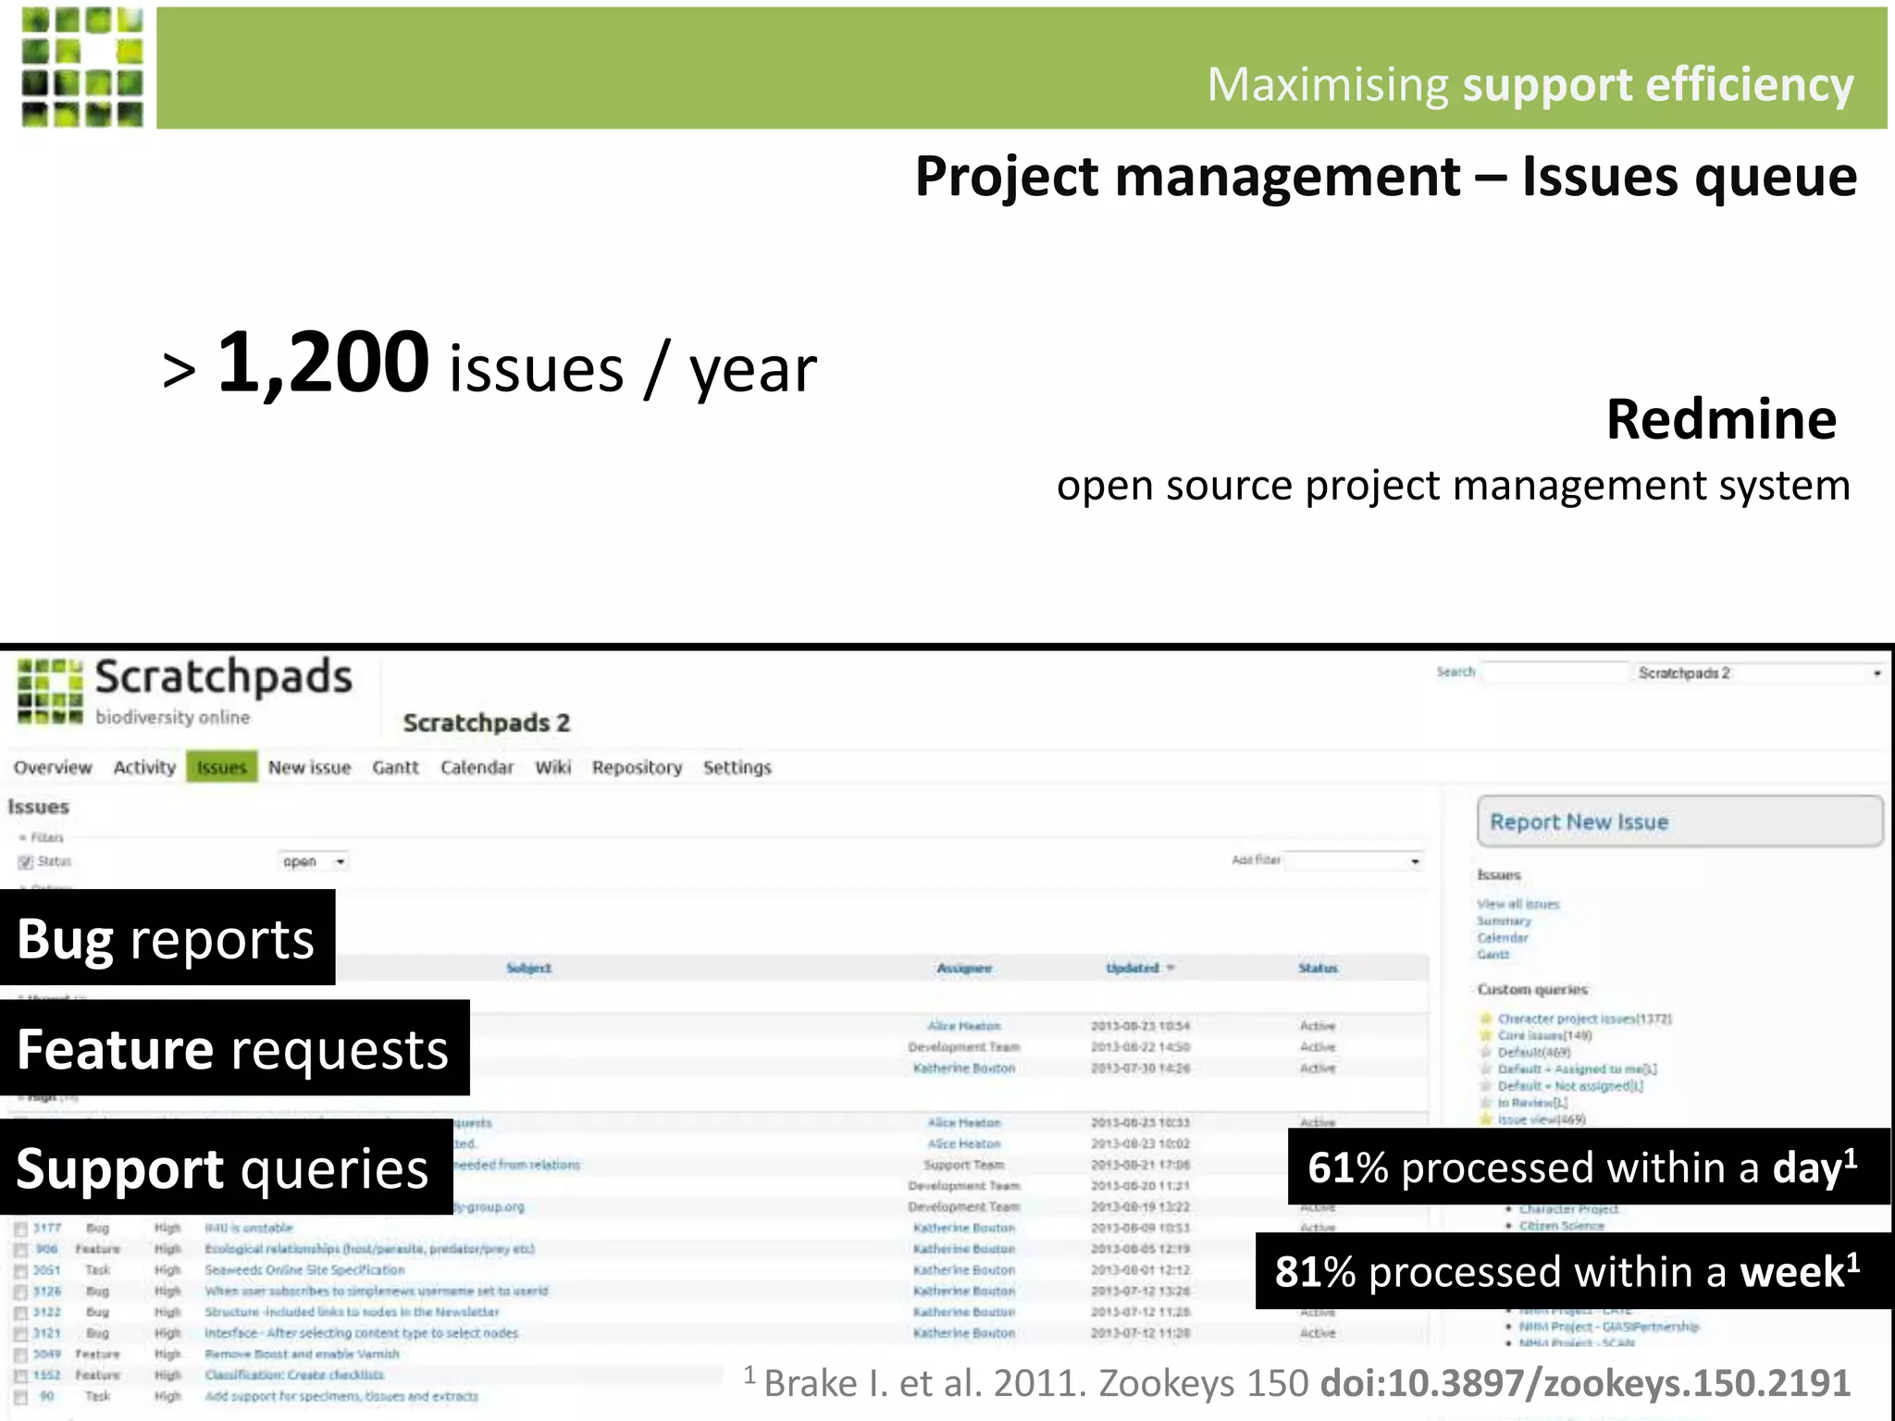Click the star beside Issue view(469) query
The height and width of the screenshot is (1421, 1895).
point(1486,1118)
